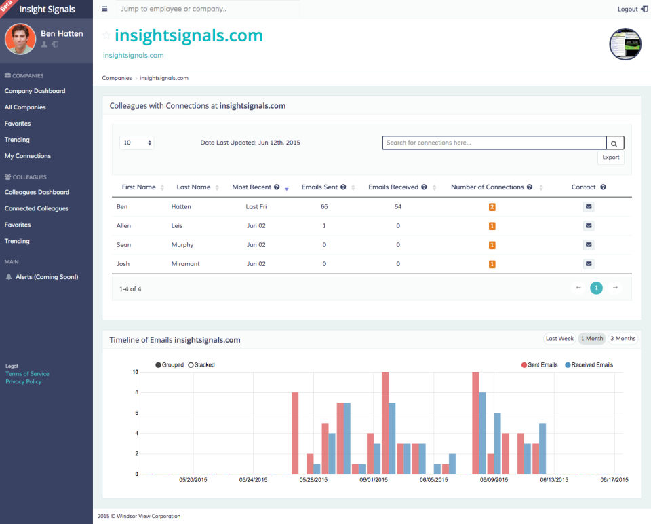This screenshot has width=651, height=524.
Task: Toggle Sent Emails in the chart legend
Action: pyautogui.click(x=536, y=364)
